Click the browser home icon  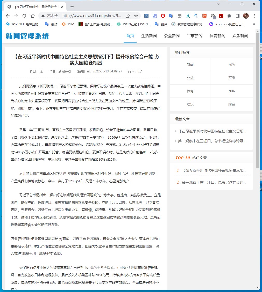pyautogui.click(x=33, y=16)
